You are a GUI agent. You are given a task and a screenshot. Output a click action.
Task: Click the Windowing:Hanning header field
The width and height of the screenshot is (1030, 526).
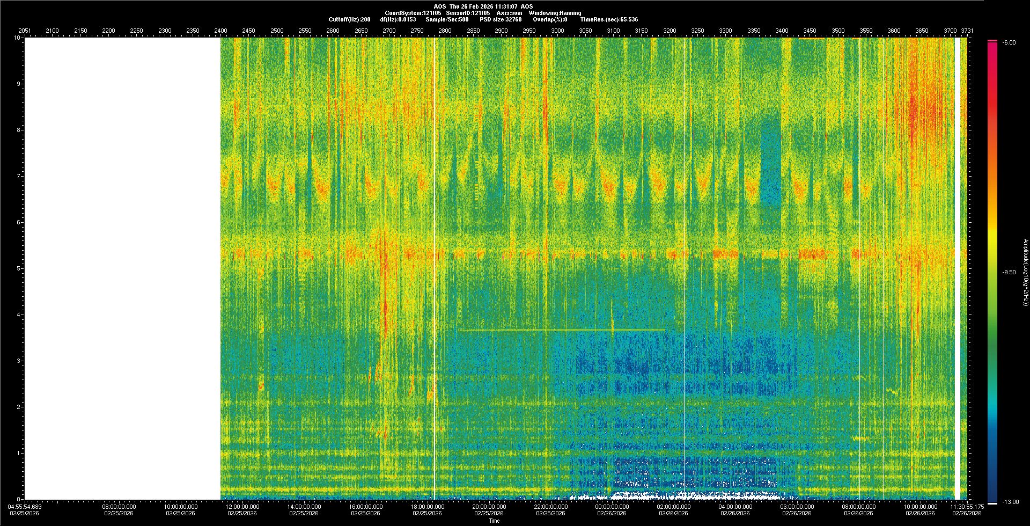click(x=555, y=13)
